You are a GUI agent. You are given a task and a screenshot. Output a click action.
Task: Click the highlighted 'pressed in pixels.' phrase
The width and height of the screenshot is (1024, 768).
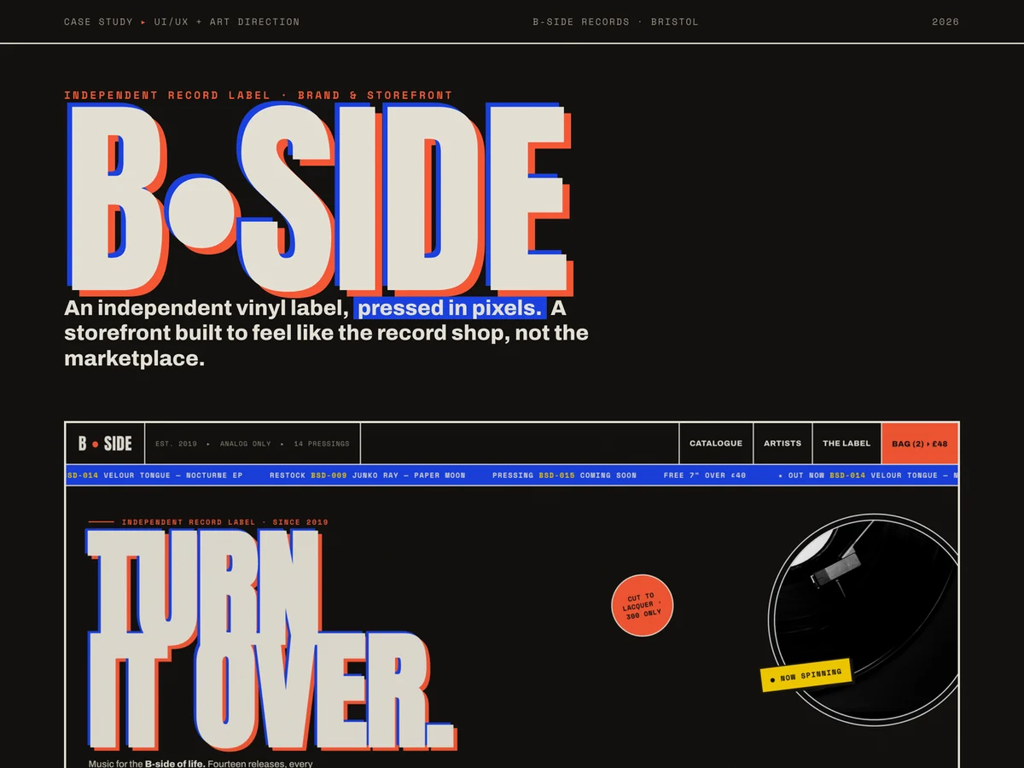[450, 308]
